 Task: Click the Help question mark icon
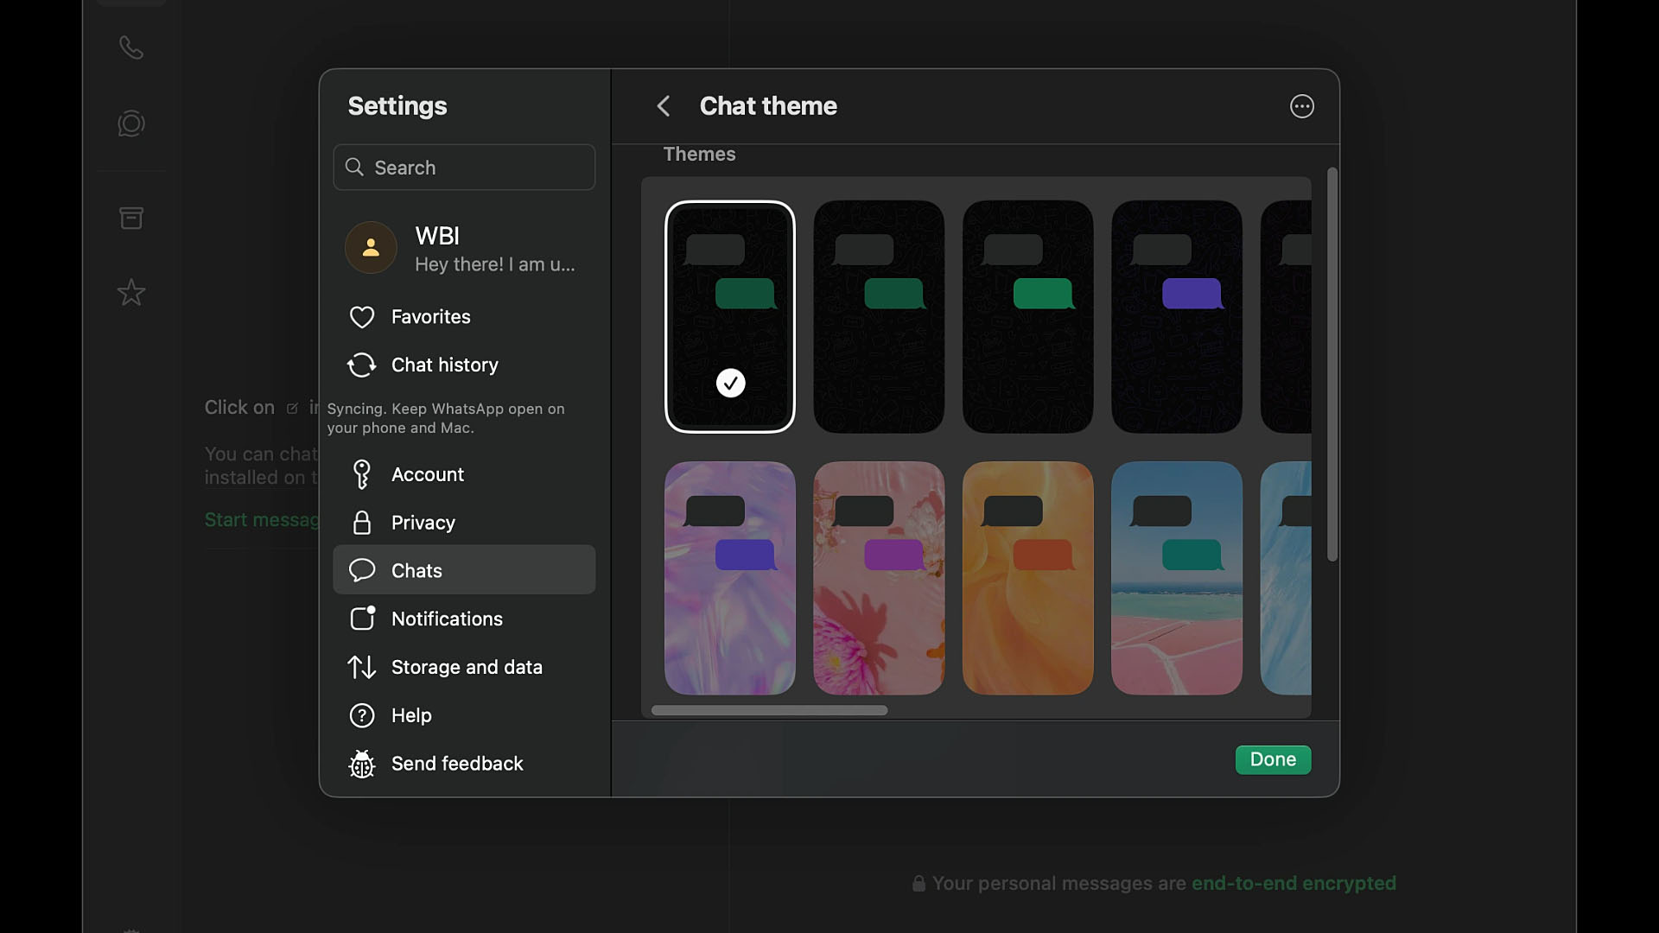click(x=362, y=715)
